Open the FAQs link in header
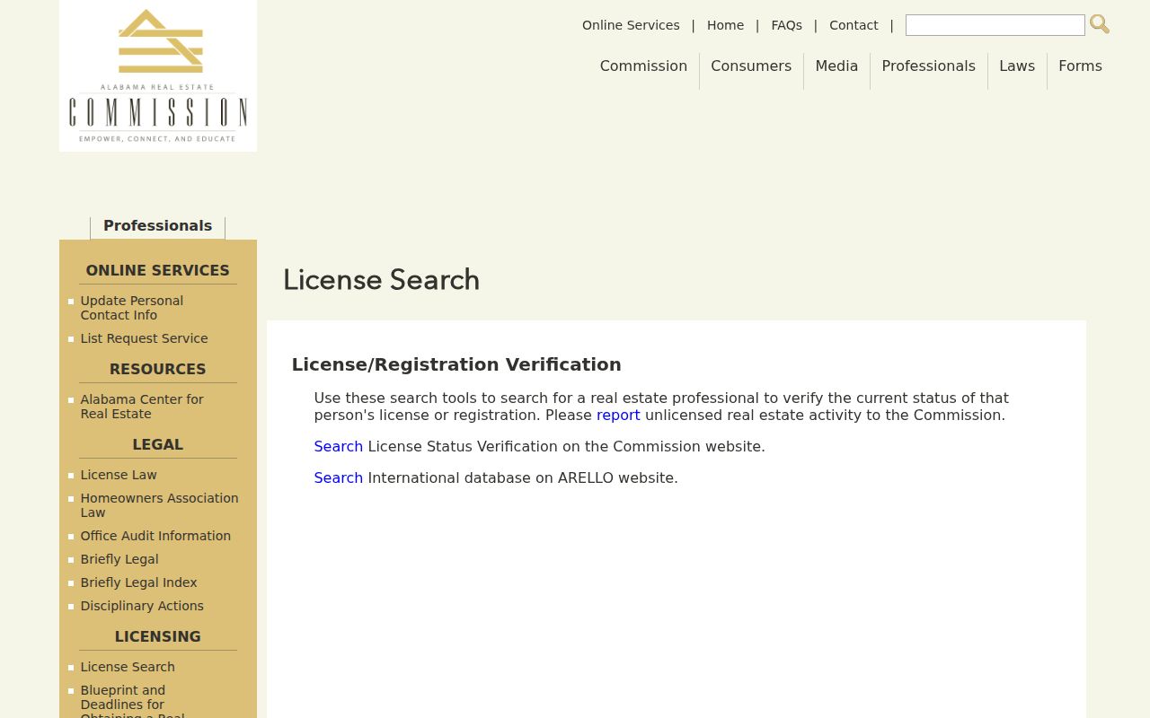1150x718 pixels. point(786,25)
